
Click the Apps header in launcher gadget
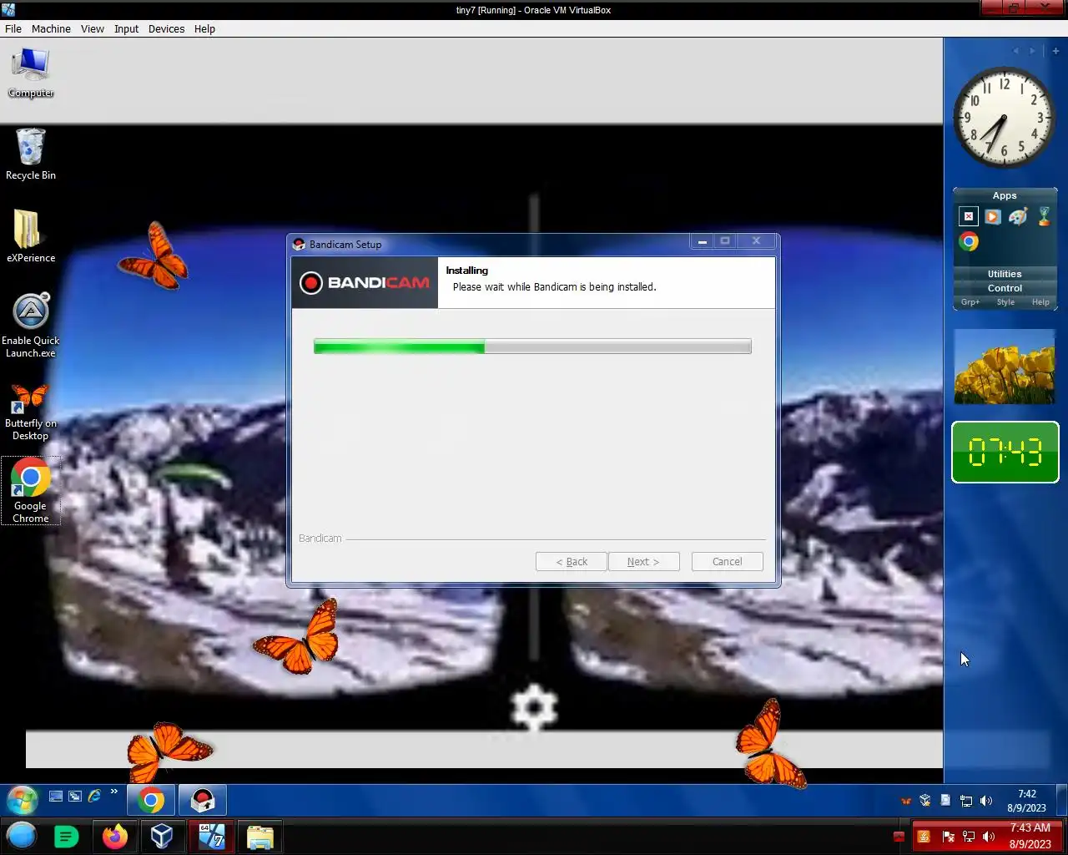(x=1005, y=195)
